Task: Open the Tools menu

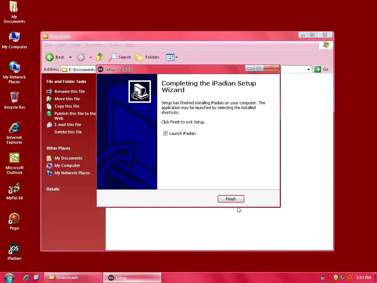Action: pos(114,45)
